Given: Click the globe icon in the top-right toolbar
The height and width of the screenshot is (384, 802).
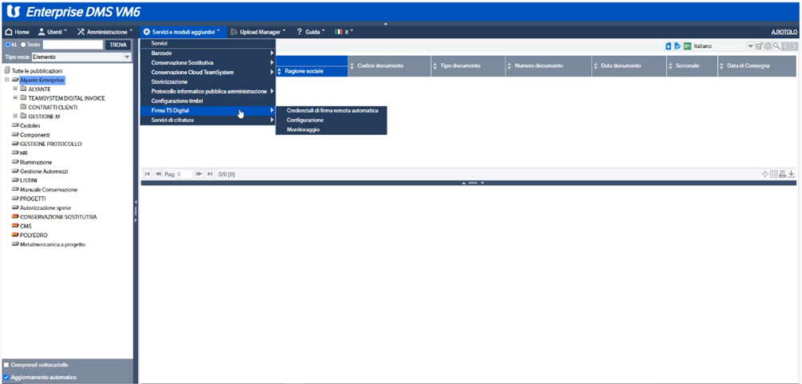Looking at the screenshot, I should (768, 46).
